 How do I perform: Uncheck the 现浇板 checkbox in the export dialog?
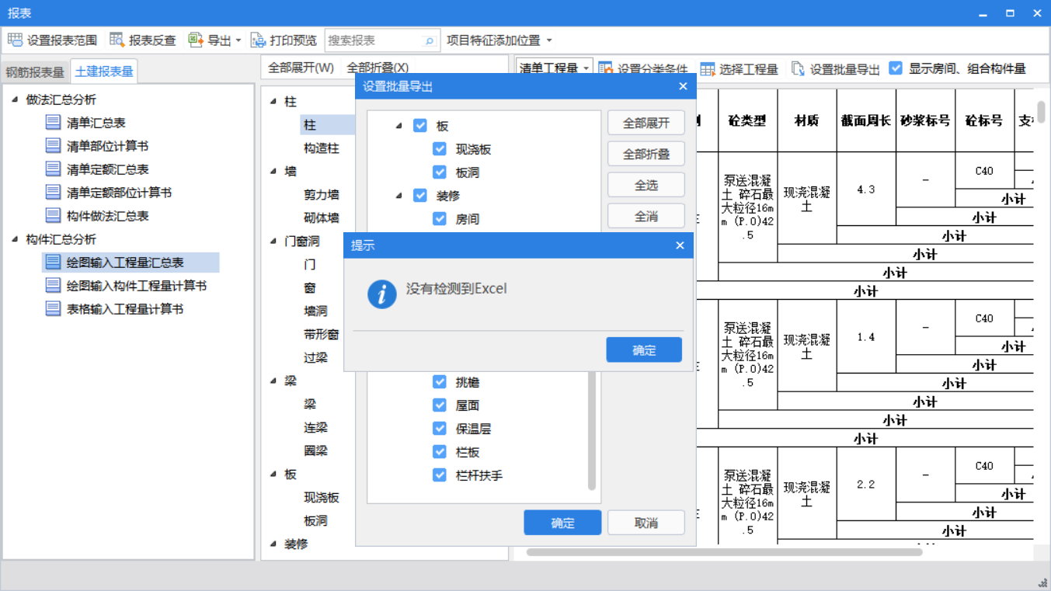[440, 149]
